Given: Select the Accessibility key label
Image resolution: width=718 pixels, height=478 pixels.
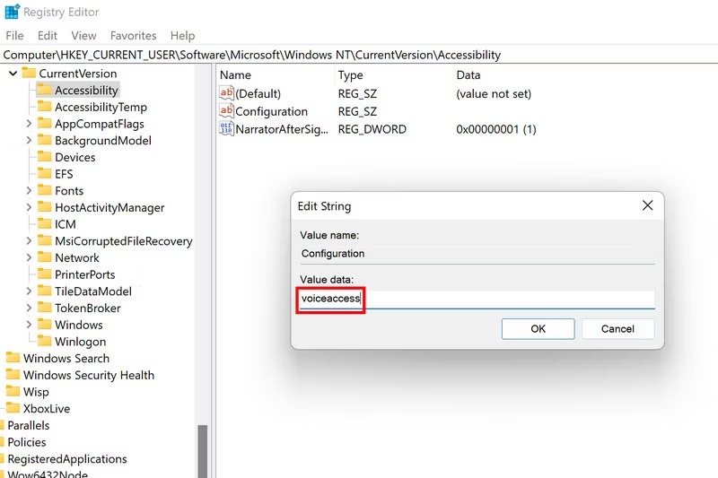Looking at the screenshot, I should pos(86,90).
